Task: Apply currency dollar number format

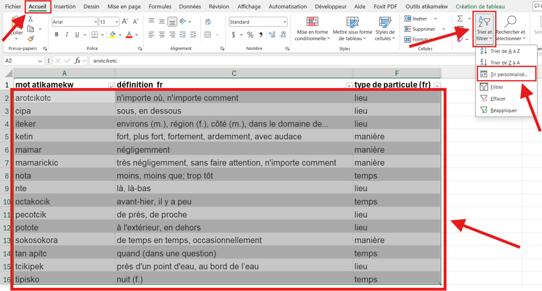Action: point(234,35)
